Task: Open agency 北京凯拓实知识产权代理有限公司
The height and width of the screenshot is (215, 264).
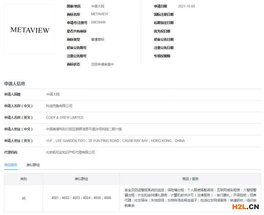Action: click(70, 152)
